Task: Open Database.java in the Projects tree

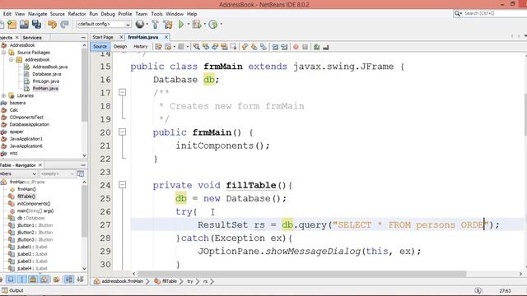Action: tap(46, 74)
